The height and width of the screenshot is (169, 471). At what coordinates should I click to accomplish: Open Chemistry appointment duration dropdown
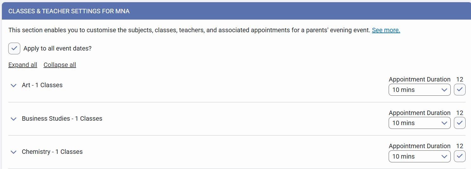tap(419, 156)
